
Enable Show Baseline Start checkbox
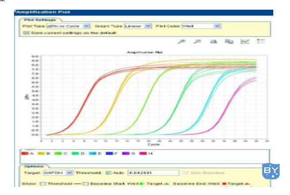click(x=85, y=184)
